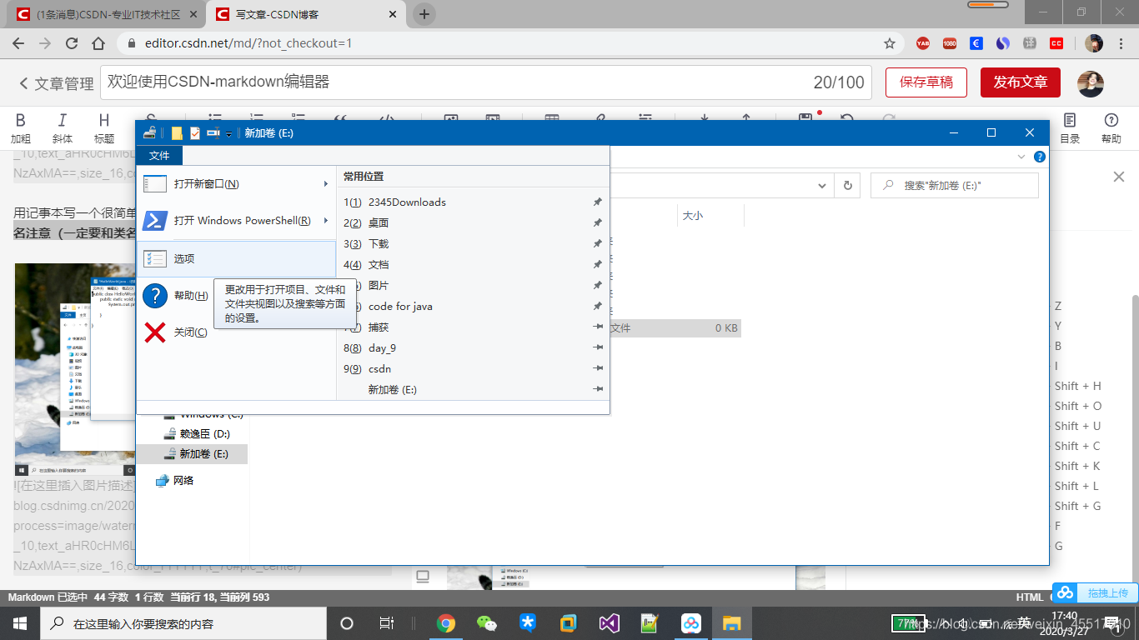Click the 文章管理 back arrow

[x=24, y=83]
